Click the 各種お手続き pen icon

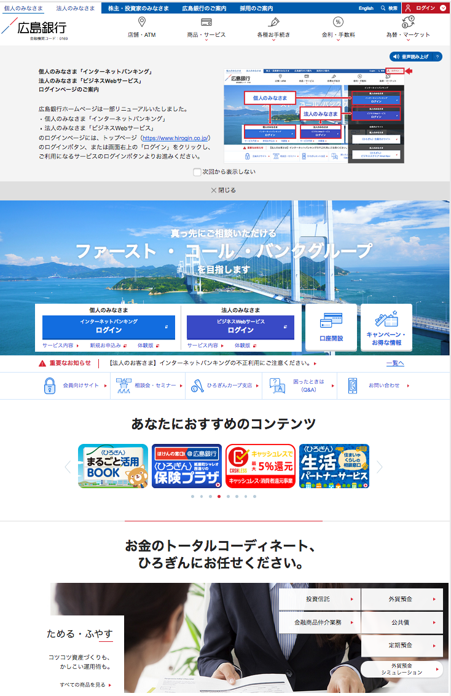(x=273, y=22)
